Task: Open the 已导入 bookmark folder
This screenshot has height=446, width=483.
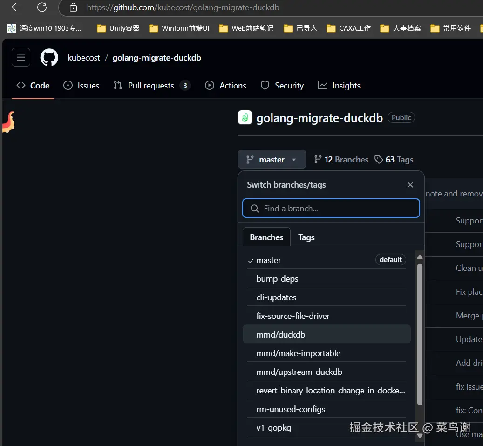Action: 300,28
